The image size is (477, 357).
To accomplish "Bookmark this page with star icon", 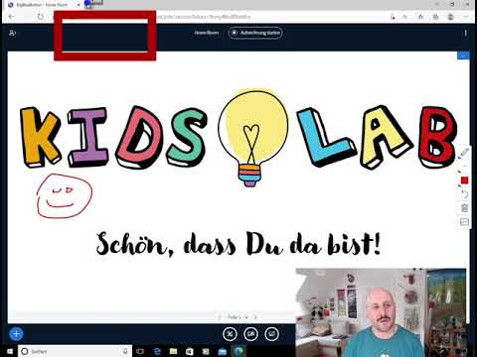I will [404, 17].
